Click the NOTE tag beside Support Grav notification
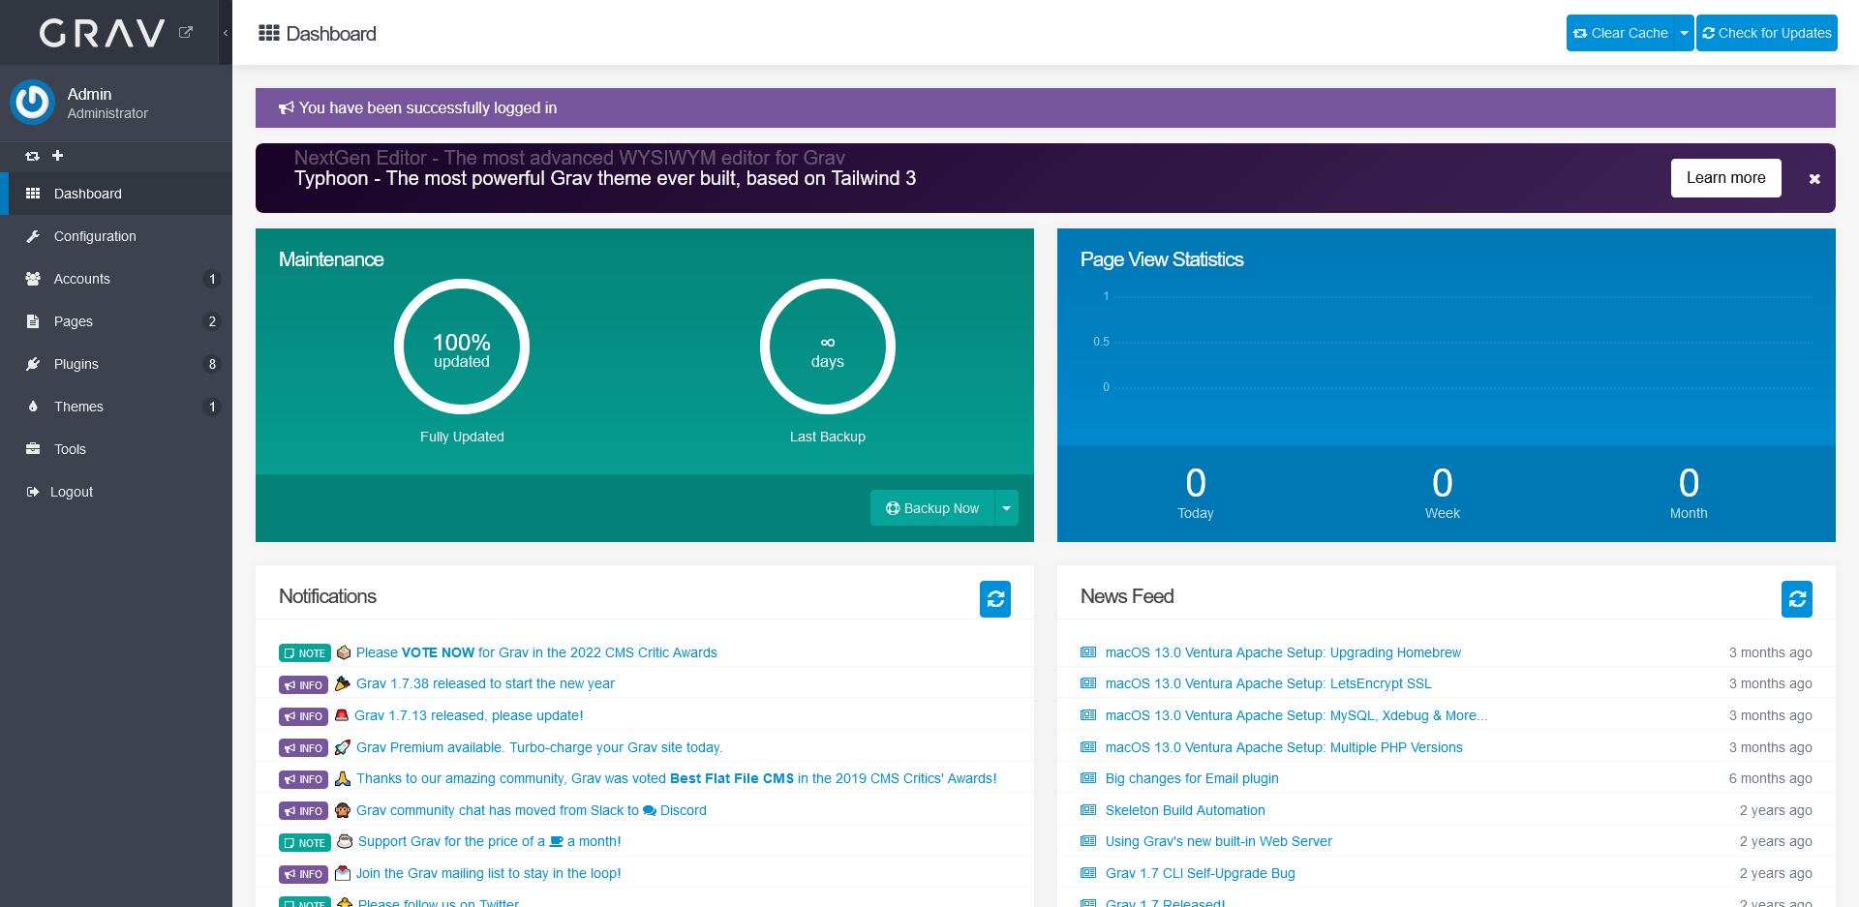 305,843
